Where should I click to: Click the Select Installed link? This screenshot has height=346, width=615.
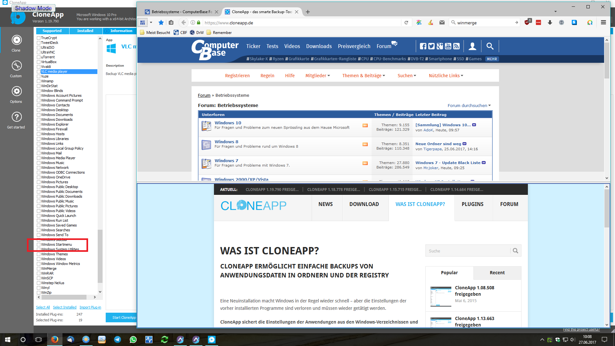pyautogui.click(x=65, y=307)
